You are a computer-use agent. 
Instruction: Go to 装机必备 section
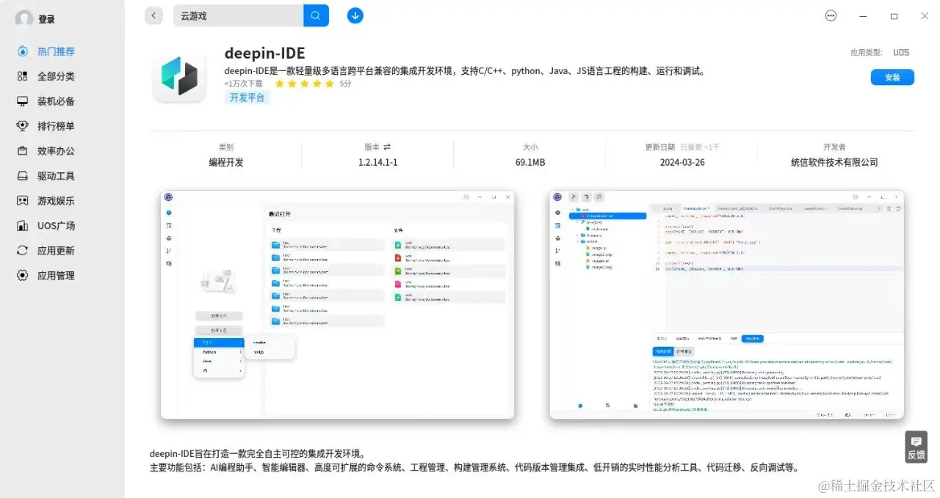coord(57,101)
